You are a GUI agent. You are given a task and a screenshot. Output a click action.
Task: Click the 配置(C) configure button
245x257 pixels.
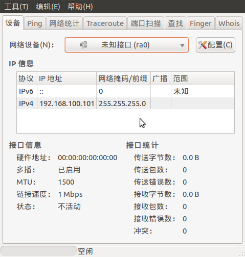click(x=215, y=45)
